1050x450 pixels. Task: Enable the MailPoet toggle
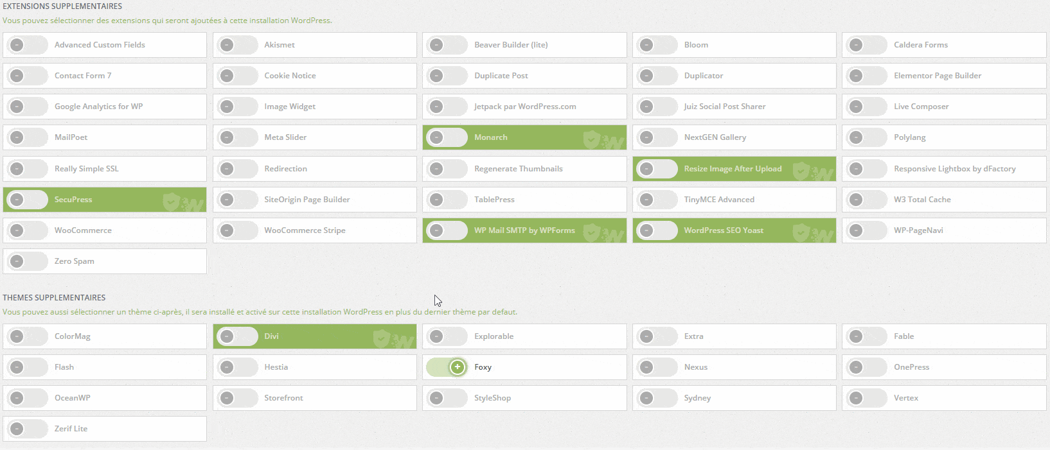pyautogui.click(x=27, y=137)
